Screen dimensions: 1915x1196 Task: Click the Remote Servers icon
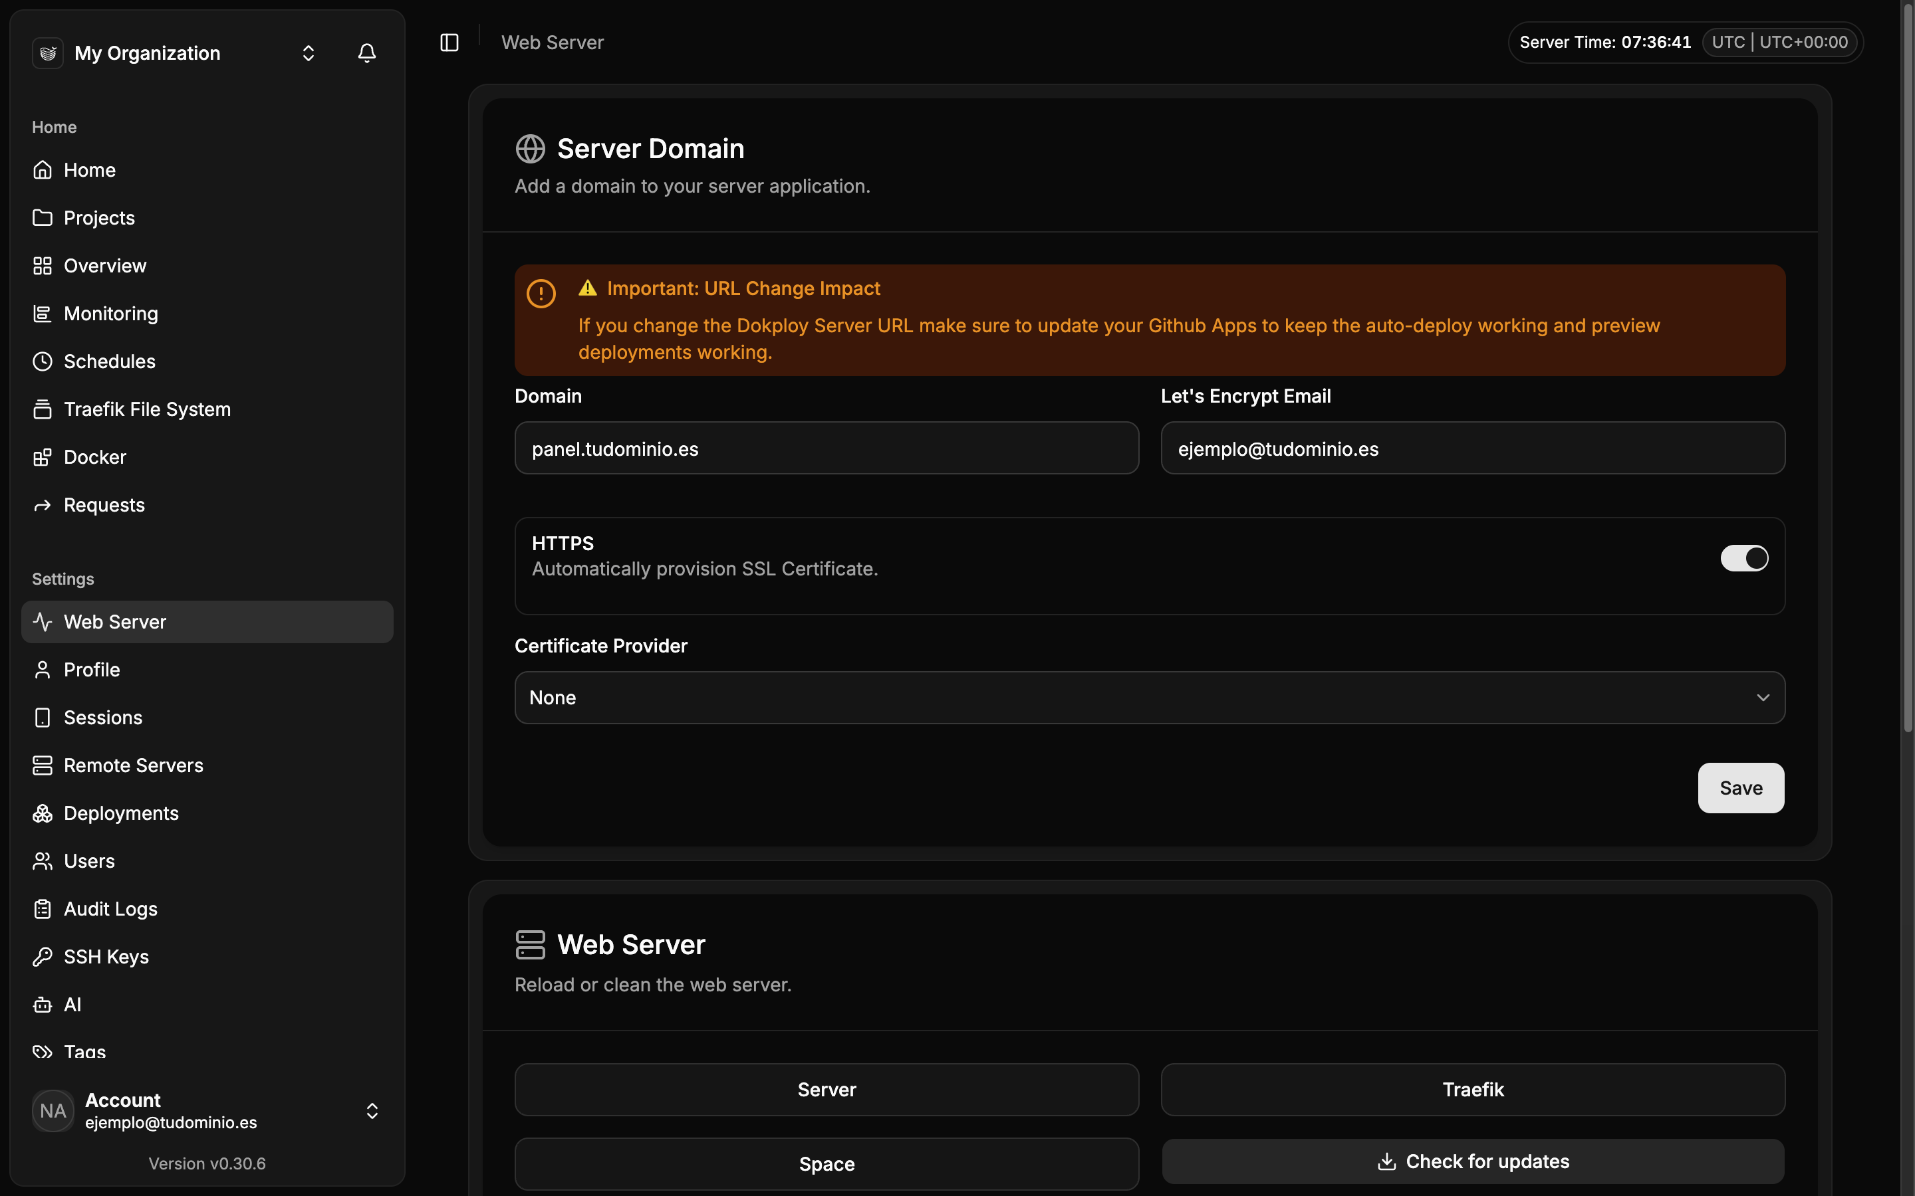point(43,765)
